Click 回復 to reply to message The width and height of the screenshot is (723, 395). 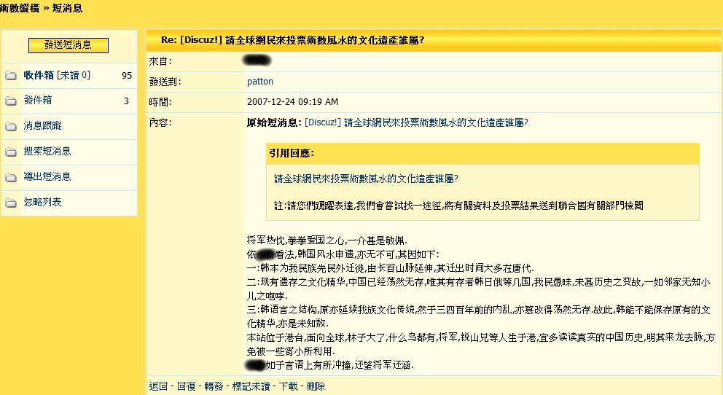click(x=186, y=386)
